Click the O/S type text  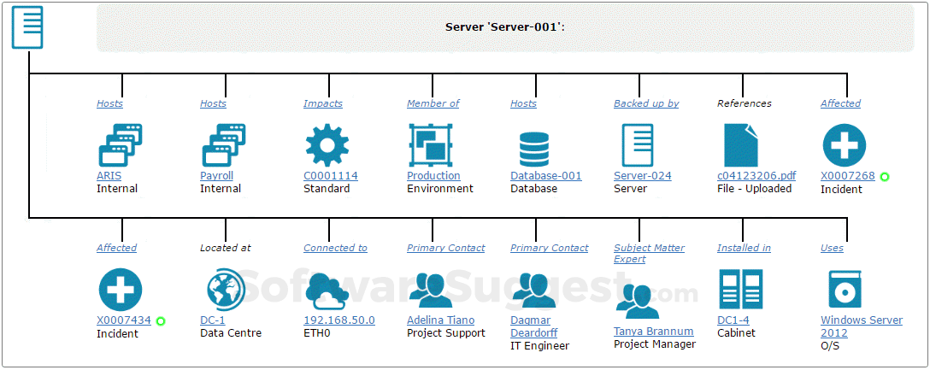830,346
